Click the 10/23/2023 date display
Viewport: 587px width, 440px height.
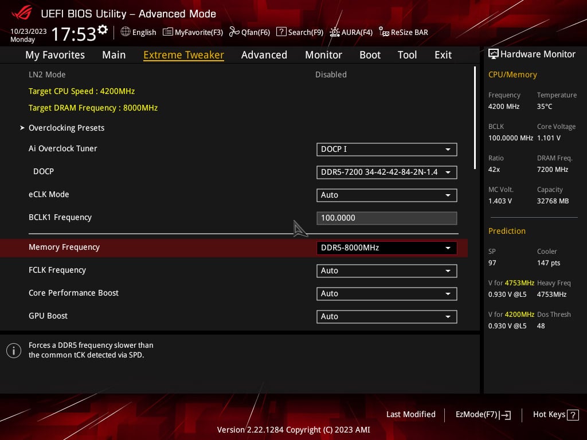[x=29, y=32]
